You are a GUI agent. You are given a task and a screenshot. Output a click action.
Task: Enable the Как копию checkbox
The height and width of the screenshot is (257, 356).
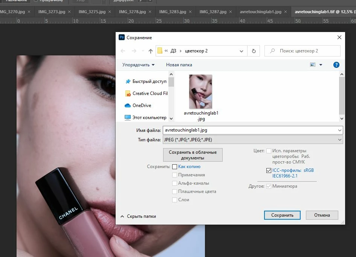(174, 167)
